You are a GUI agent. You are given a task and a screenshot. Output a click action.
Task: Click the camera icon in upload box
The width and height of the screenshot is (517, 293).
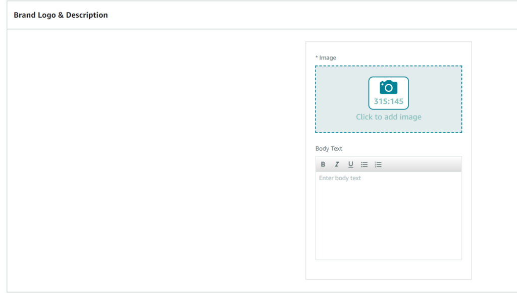click(388, 87)
